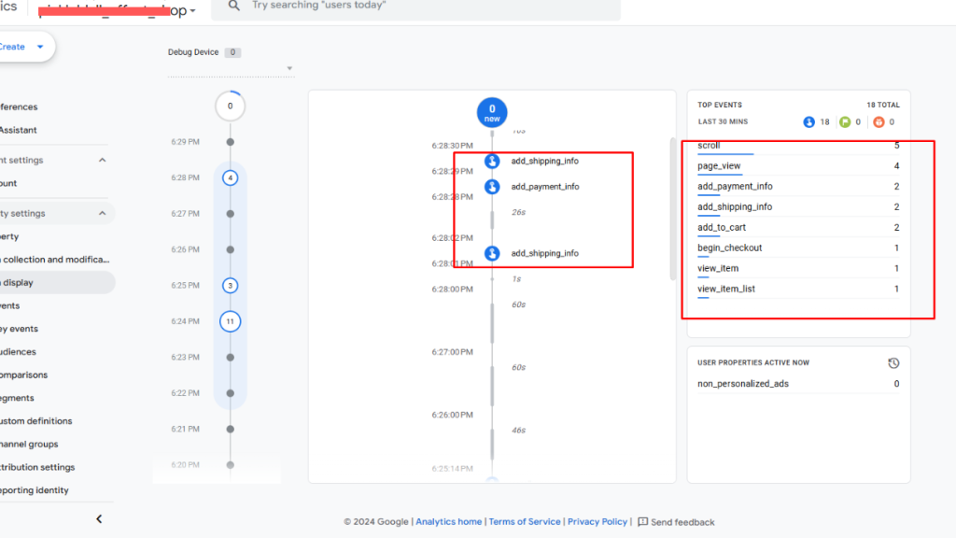This screenshot has width=956, height=538.
Task: Click the 6:22 PM dot on minutes timeline
Action: pyautogui.click(x=230, y=393)
